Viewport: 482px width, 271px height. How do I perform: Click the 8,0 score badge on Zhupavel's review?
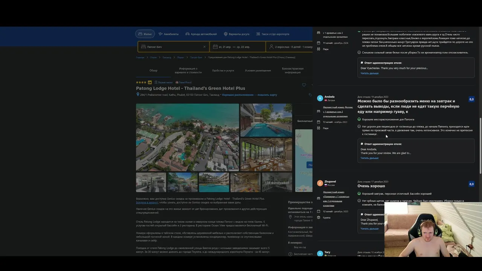tap(471, 184)
